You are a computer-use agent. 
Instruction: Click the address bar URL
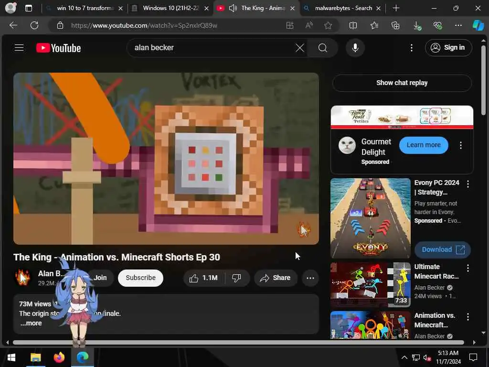(144, 26)
